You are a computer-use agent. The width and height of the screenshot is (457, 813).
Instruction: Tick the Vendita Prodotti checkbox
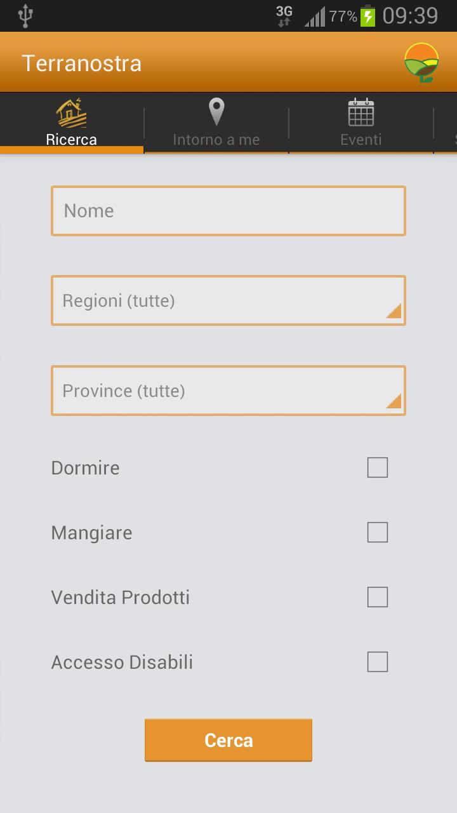coord(378,598)
